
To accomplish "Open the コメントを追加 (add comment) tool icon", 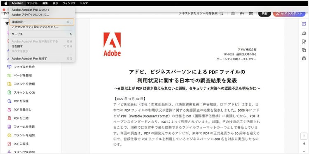I will 9,136.
